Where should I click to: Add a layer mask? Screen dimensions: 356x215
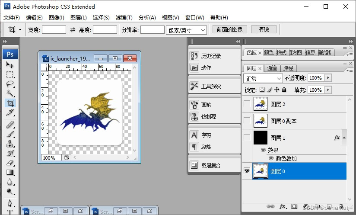tap(294, 206)
